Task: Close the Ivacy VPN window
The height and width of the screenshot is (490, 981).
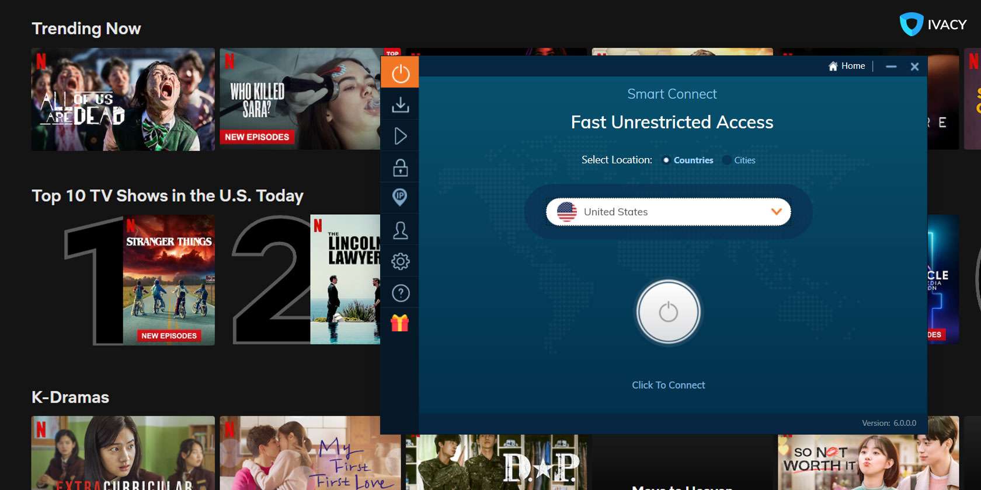Action: pyautogui.click(x=915, y=66)
